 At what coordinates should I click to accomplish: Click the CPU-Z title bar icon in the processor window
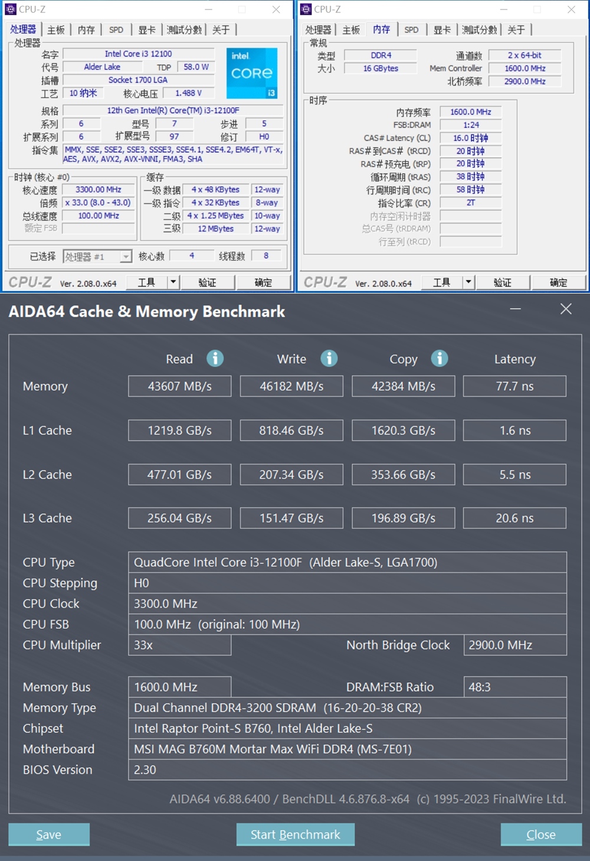[x=11, y=9]
